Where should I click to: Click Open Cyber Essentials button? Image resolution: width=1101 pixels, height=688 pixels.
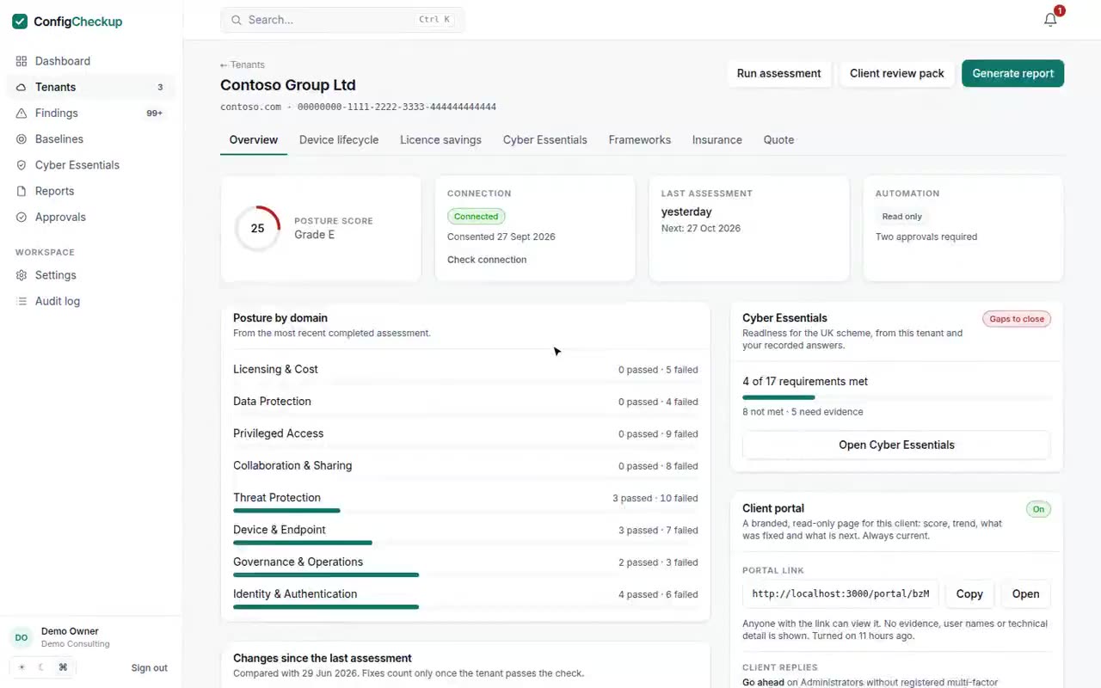896,445
